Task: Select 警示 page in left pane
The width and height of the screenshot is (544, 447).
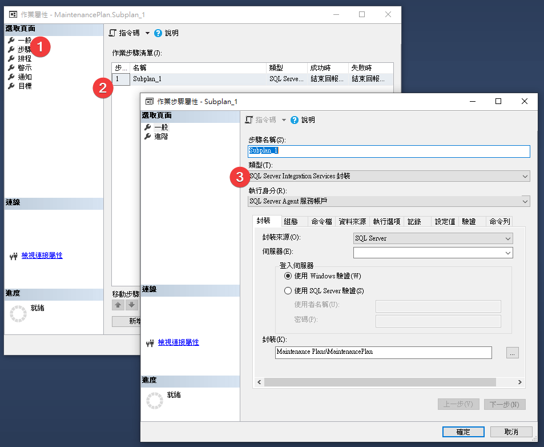Action: coord(24,67)
